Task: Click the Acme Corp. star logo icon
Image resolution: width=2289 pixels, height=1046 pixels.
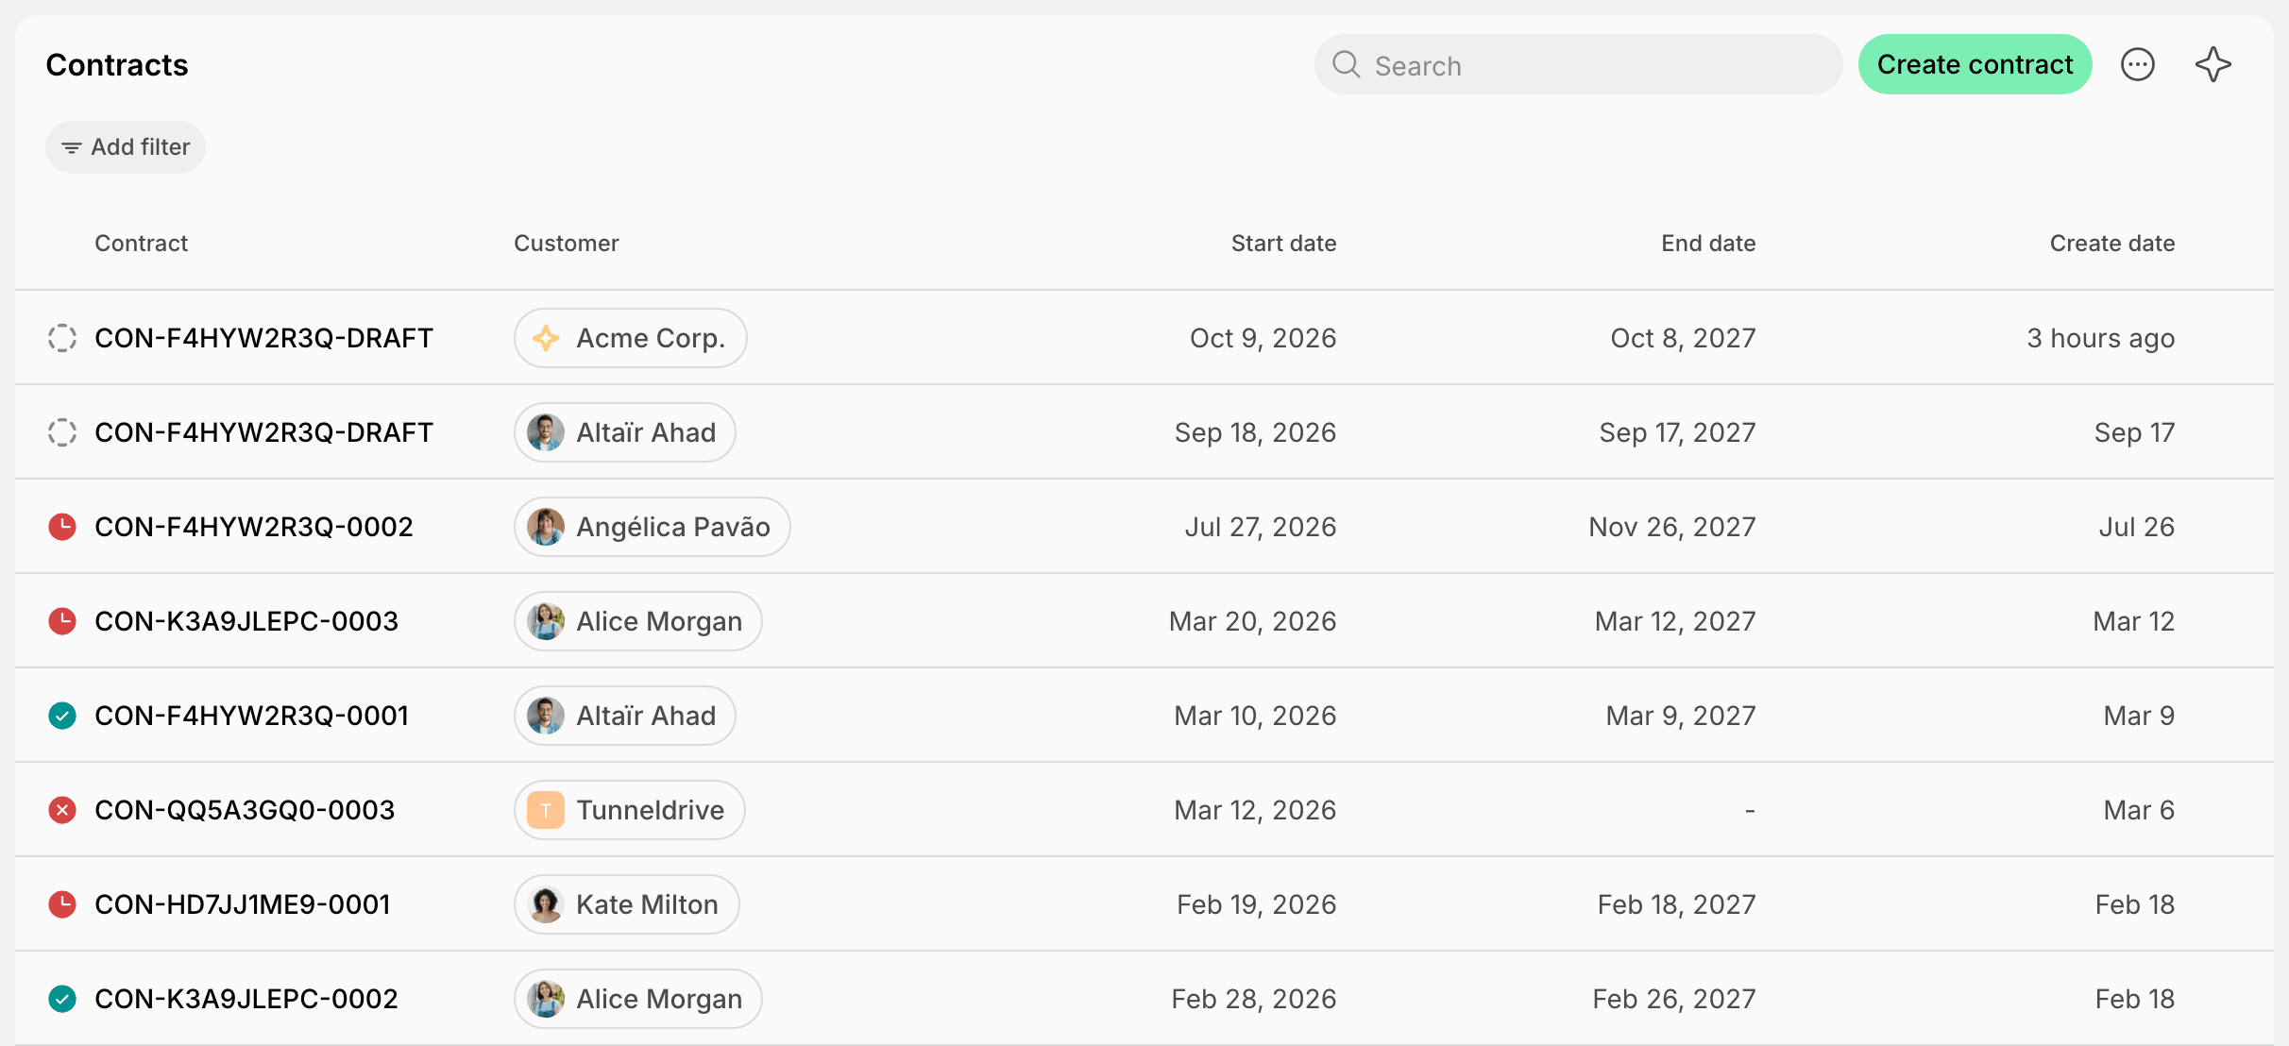Action: (546, 338)
